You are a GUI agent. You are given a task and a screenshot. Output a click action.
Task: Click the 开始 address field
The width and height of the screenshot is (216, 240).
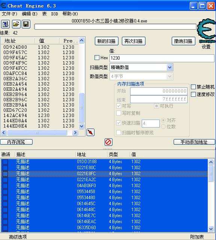click(x=159, y=91)
